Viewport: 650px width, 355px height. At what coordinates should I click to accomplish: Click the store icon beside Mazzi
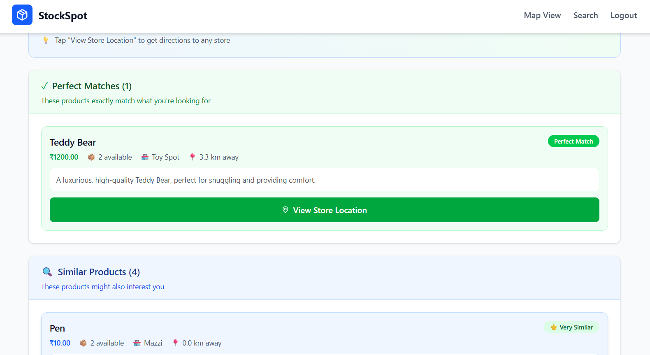click(x=137, y=343)
